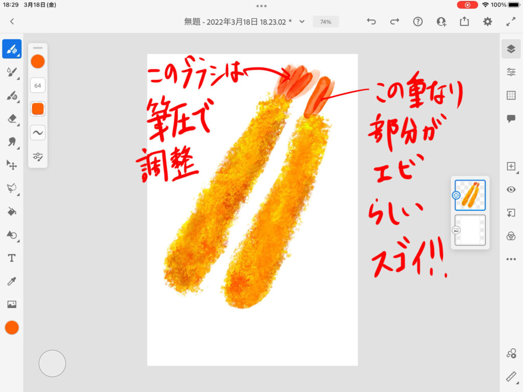Pick the Paint Bucket fill tool

[x=12, y=211]
